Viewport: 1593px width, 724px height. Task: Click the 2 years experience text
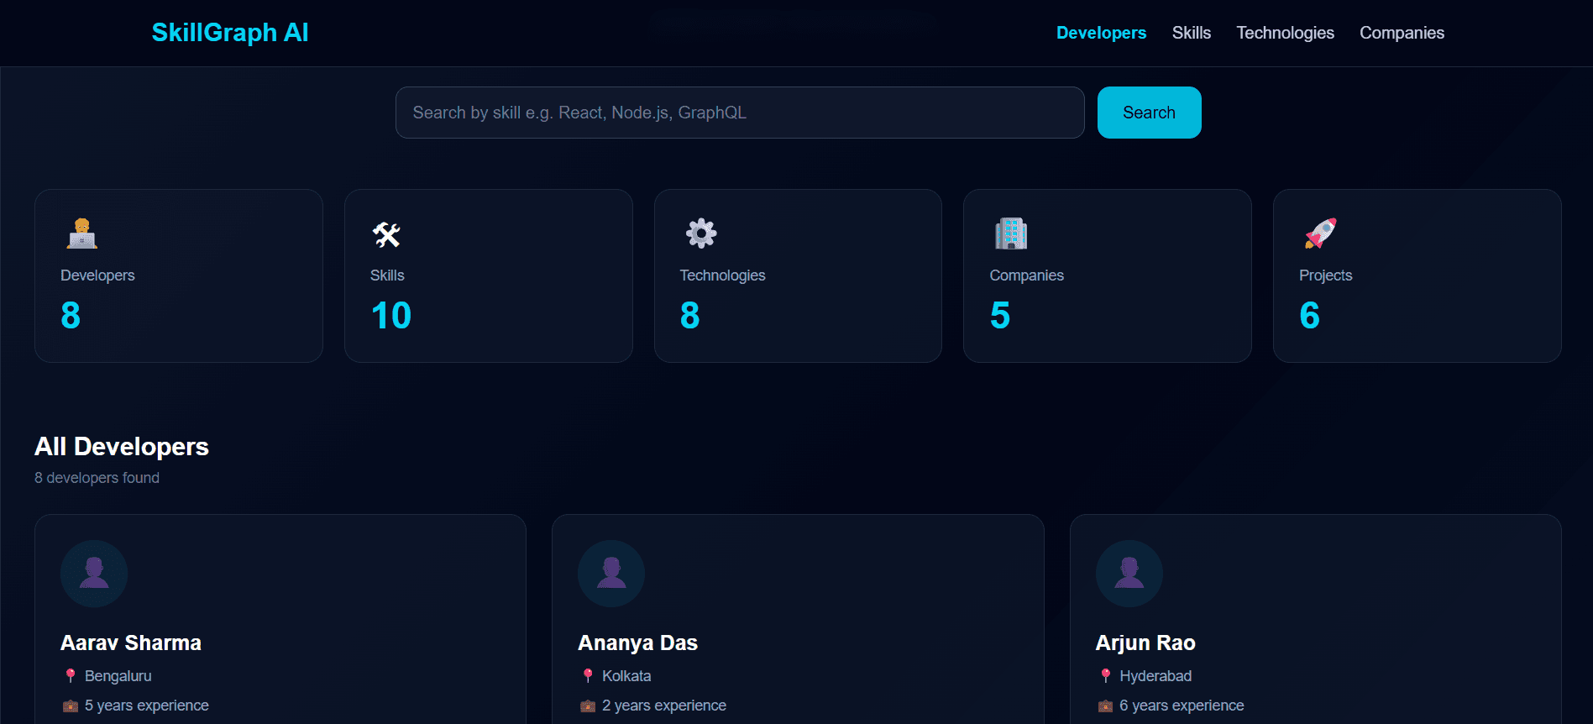pos(664,706)
